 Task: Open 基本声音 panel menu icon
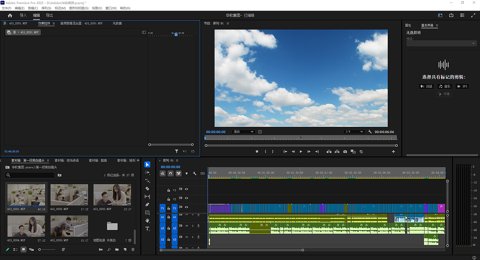[437, 26]
